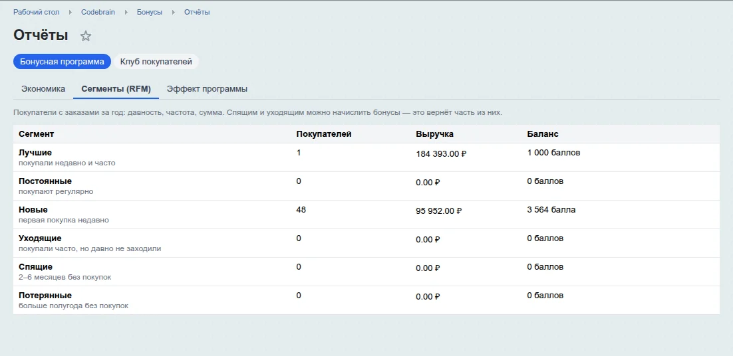Viewport: 733px width, 356px height.
Task: Select the Постоянные segment name
Action: point(45,181)
